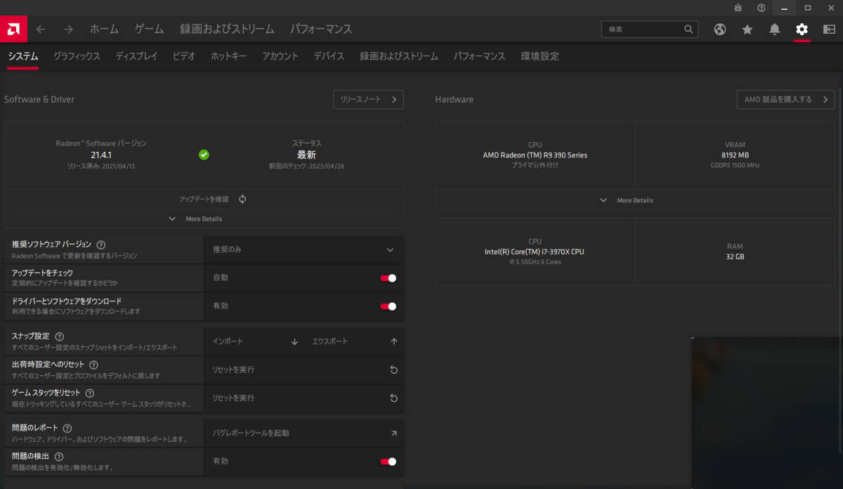The width and height of the screenshot is (843, 489).
Task: Open help icon for 問題のレポート
Action: click(x=67, y=428)
